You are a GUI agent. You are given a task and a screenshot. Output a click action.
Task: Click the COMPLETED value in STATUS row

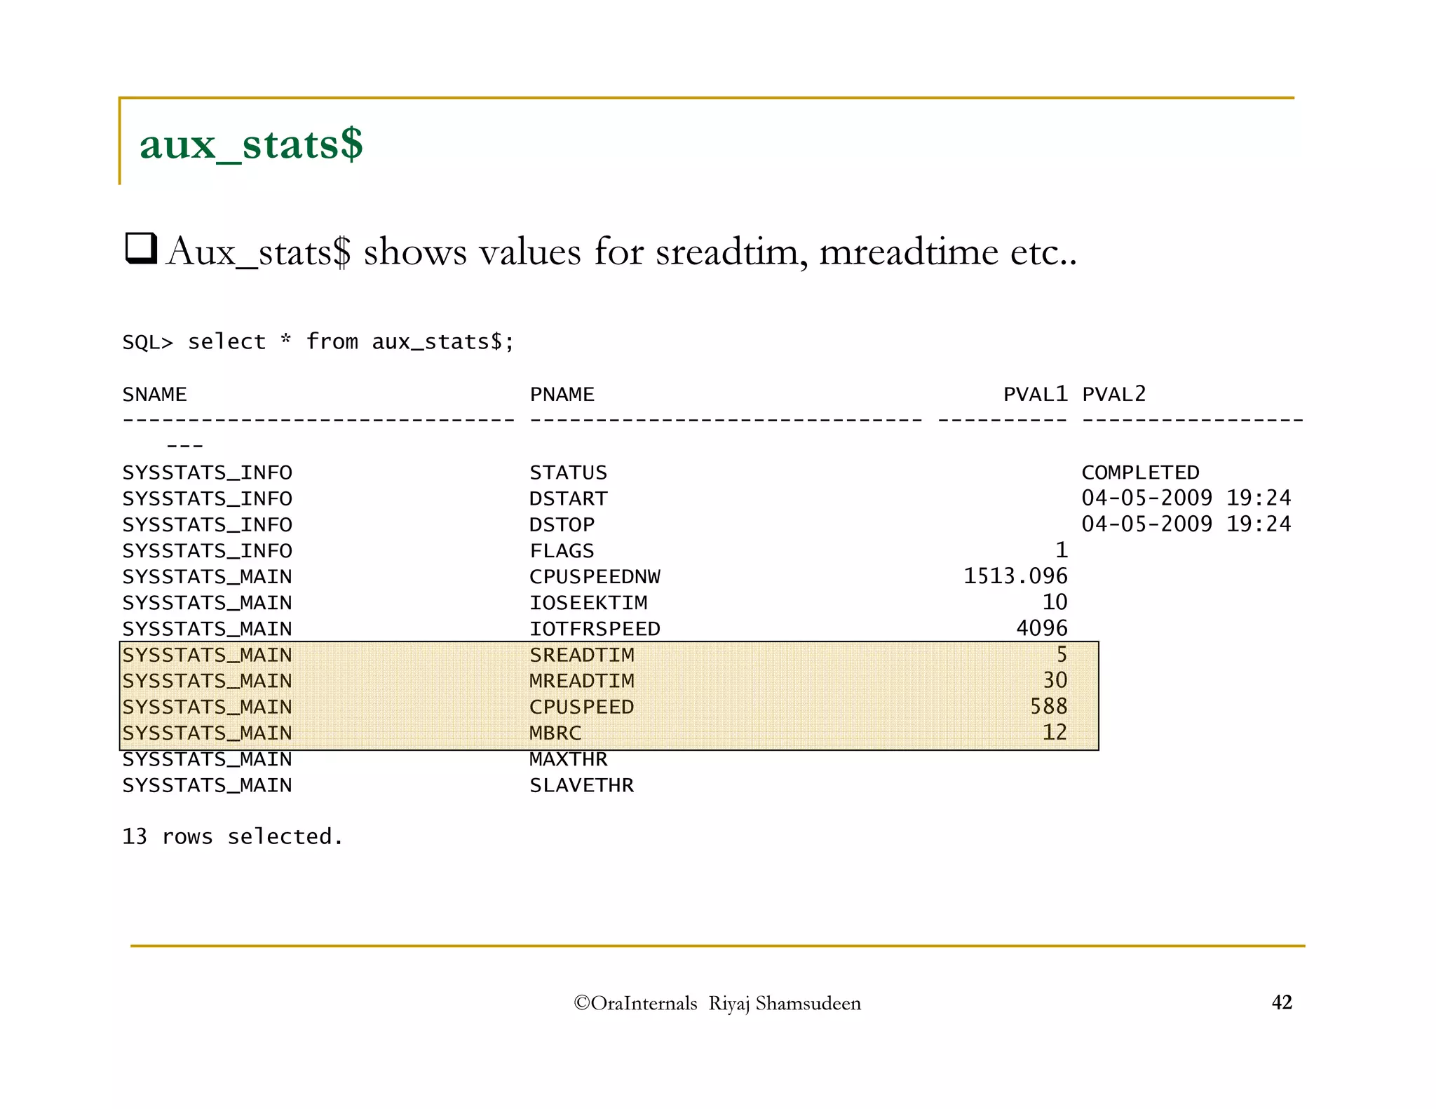pyautogui.click(x=1140, y=472)
